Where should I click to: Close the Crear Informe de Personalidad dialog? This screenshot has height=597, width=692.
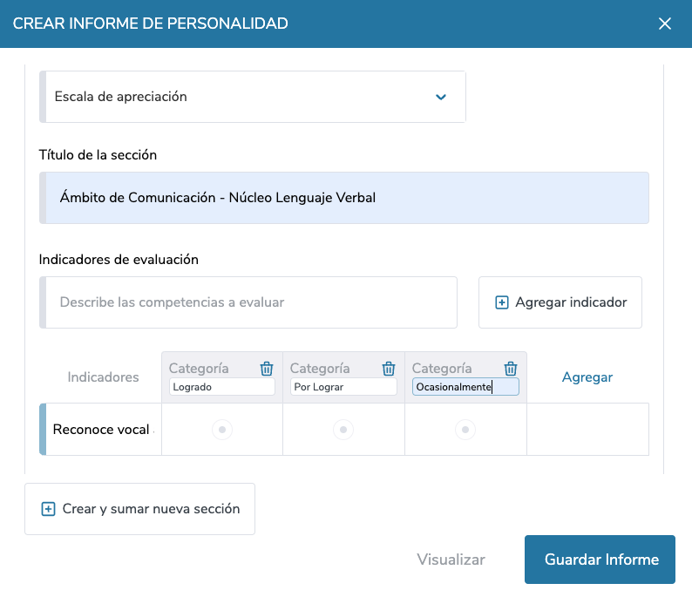click(665, 24)
